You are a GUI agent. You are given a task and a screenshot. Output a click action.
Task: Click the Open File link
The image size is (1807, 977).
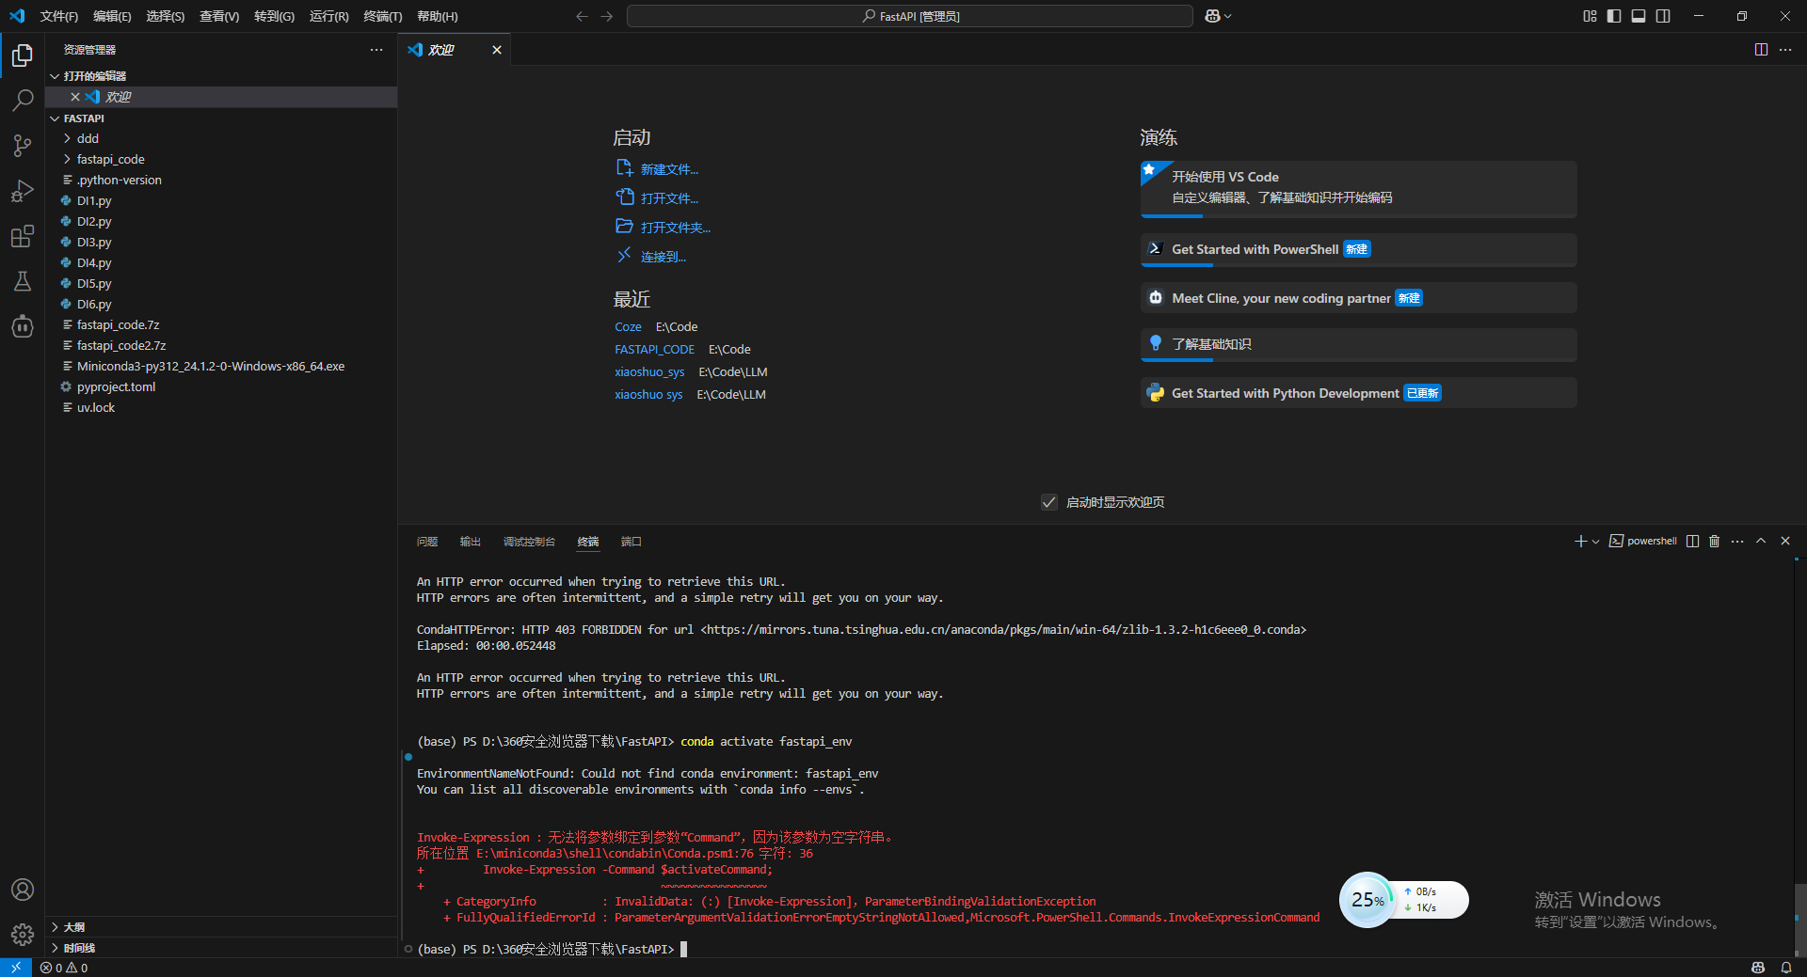657,198
